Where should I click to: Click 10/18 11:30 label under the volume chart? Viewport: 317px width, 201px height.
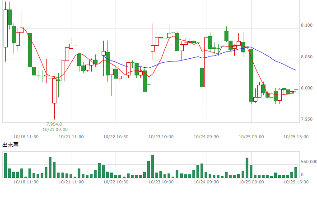[26, 182]
